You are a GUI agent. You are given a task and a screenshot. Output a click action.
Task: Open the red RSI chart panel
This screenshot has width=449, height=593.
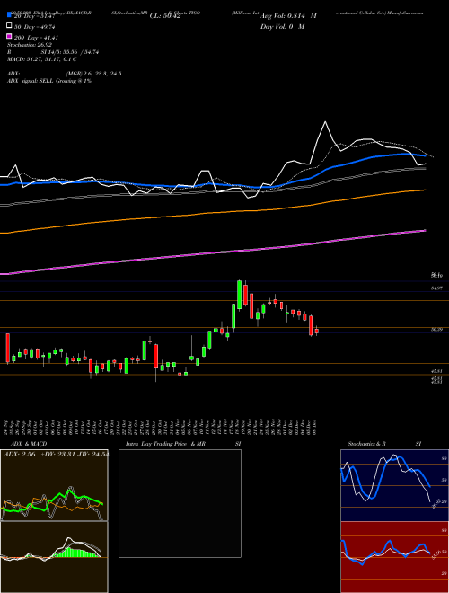394,557
